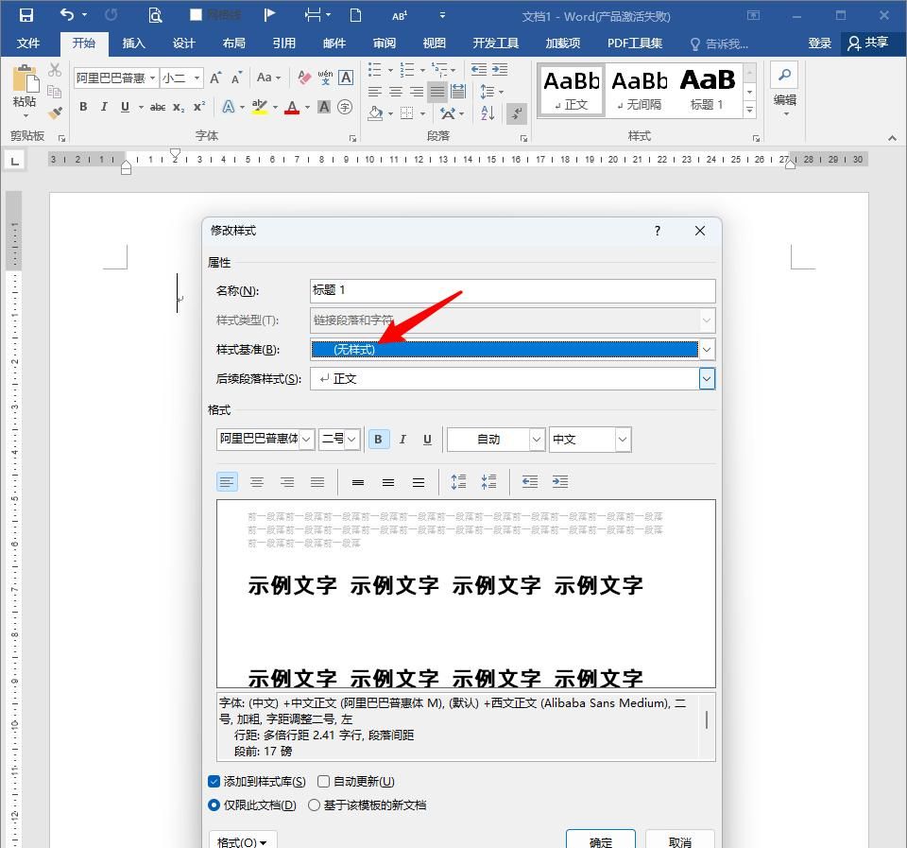The width and height of the screenshot is (907, 848).
Task: Select the sort A-Z icon on the ribbon
Action: coord(488,113)
